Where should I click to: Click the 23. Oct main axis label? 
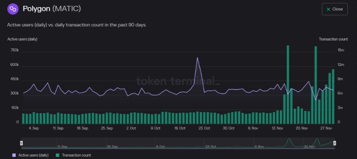204,128
